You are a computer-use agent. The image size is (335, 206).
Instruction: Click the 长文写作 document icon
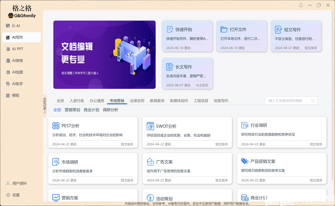coord(170,67)
